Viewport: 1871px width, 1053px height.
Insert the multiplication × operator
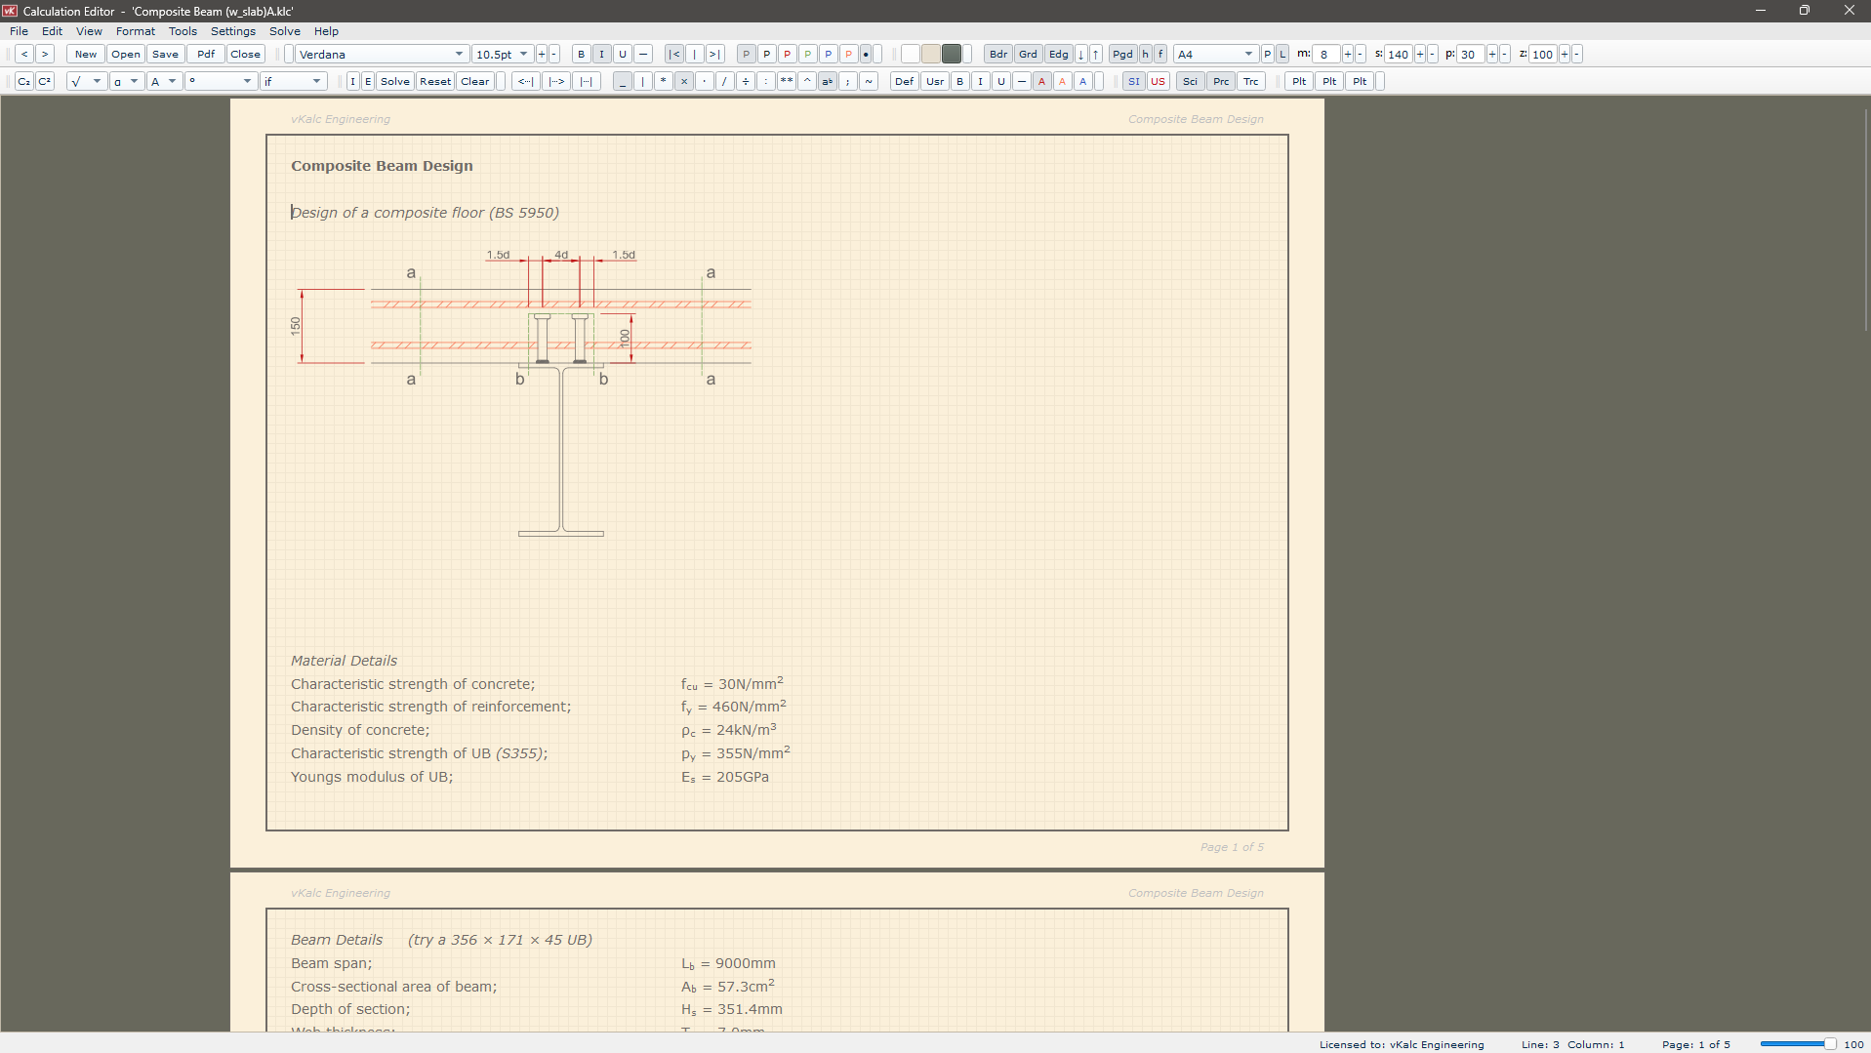(x=684, y=82)
